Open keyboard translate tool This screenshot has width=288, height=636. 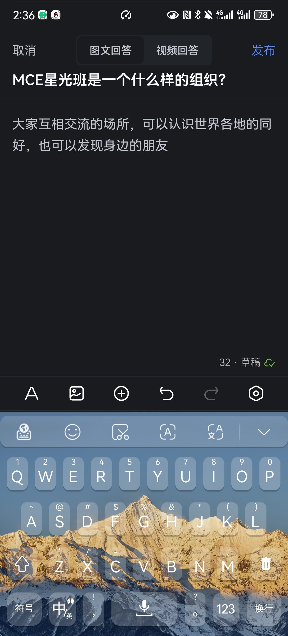215,432
